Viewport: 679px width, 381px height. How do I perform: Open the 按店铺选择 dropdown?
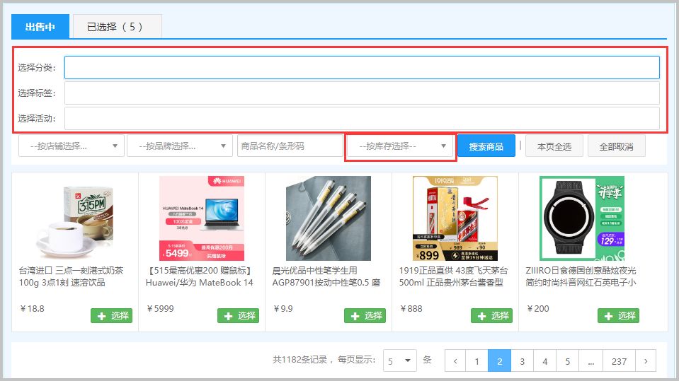click(72, 146)
